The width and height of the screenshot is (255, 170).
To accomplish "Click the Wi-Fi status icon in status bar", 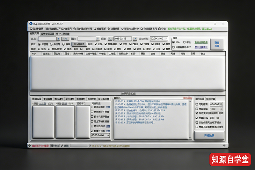I will click(224, 145).
